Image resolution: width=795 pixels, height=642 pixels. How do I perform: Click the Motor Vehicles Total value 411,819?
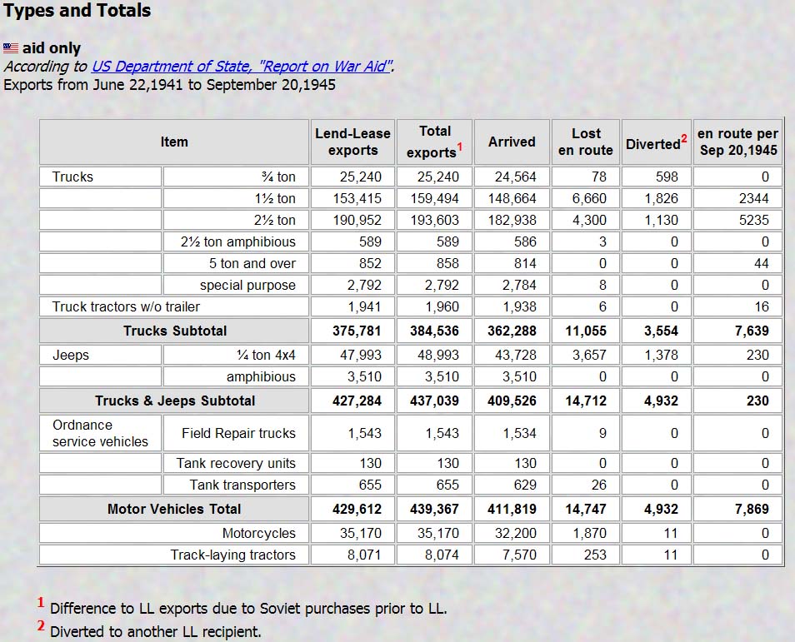pos(512,510)
